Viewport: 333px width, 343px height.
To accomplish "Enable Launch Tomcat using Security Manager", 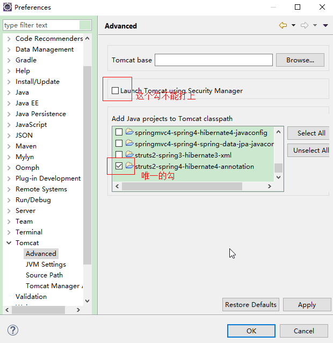I will tap(115, 90).
